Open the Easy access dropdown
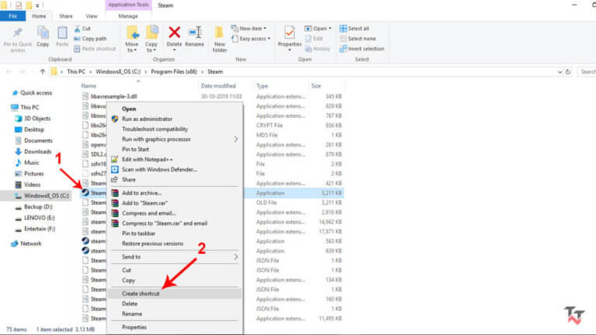The image size is (596, 335). 251,39
